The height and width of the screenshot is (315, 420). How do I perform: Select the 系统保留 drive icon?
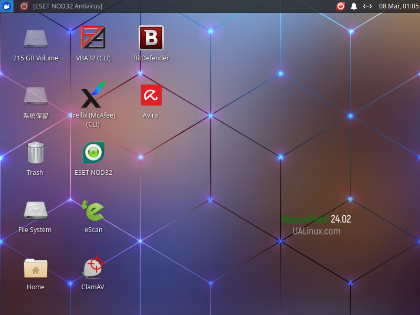[35, 96]
